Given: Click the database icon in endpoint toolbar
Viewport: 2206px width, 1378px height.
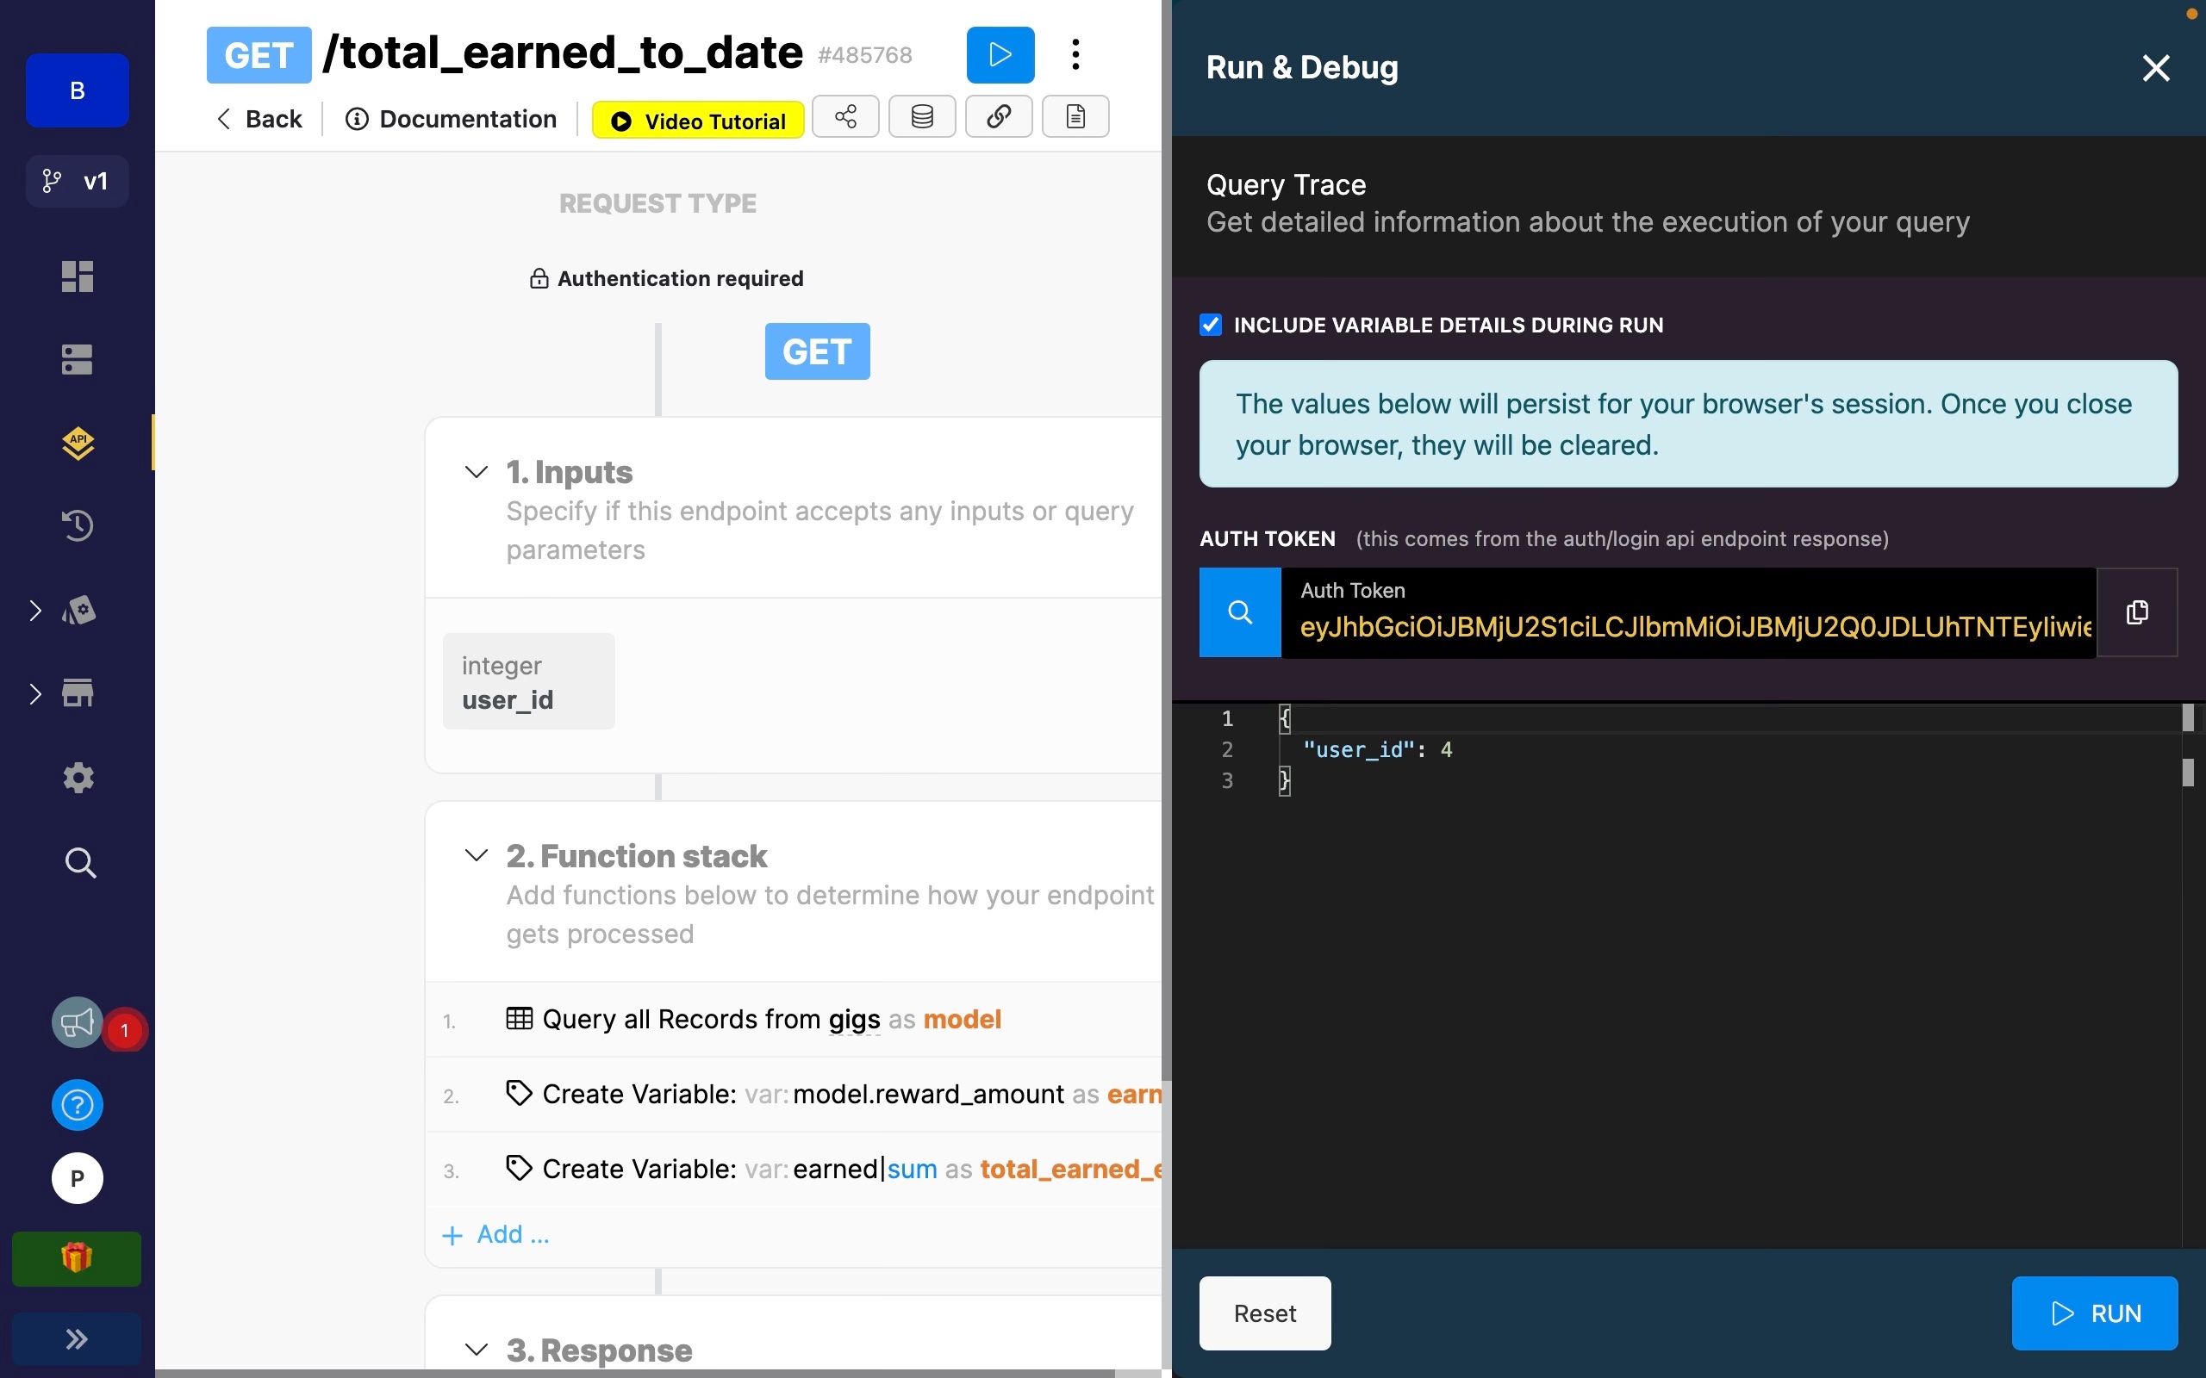Looking at the screenshot, I should coord(923,116).
